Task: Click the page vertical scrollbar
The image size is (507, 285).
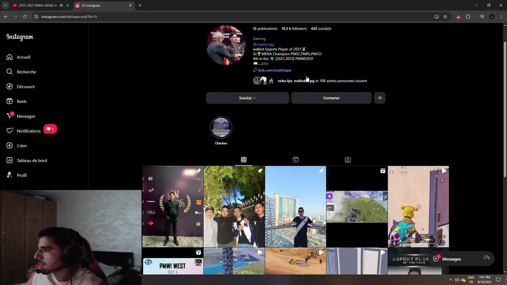Action: point(505,109)
